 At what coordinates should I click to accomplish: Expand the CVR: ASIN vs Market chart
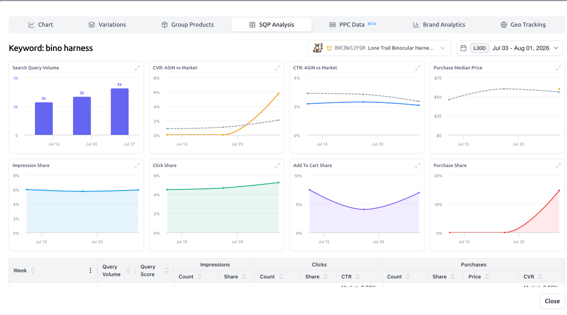coord(278,68)
